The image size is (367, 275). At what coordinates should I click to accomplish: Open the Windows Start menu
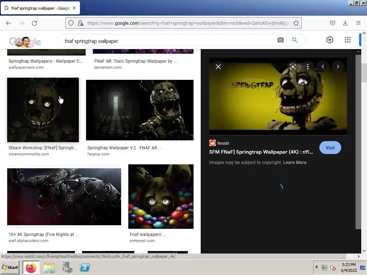(10, 267)
